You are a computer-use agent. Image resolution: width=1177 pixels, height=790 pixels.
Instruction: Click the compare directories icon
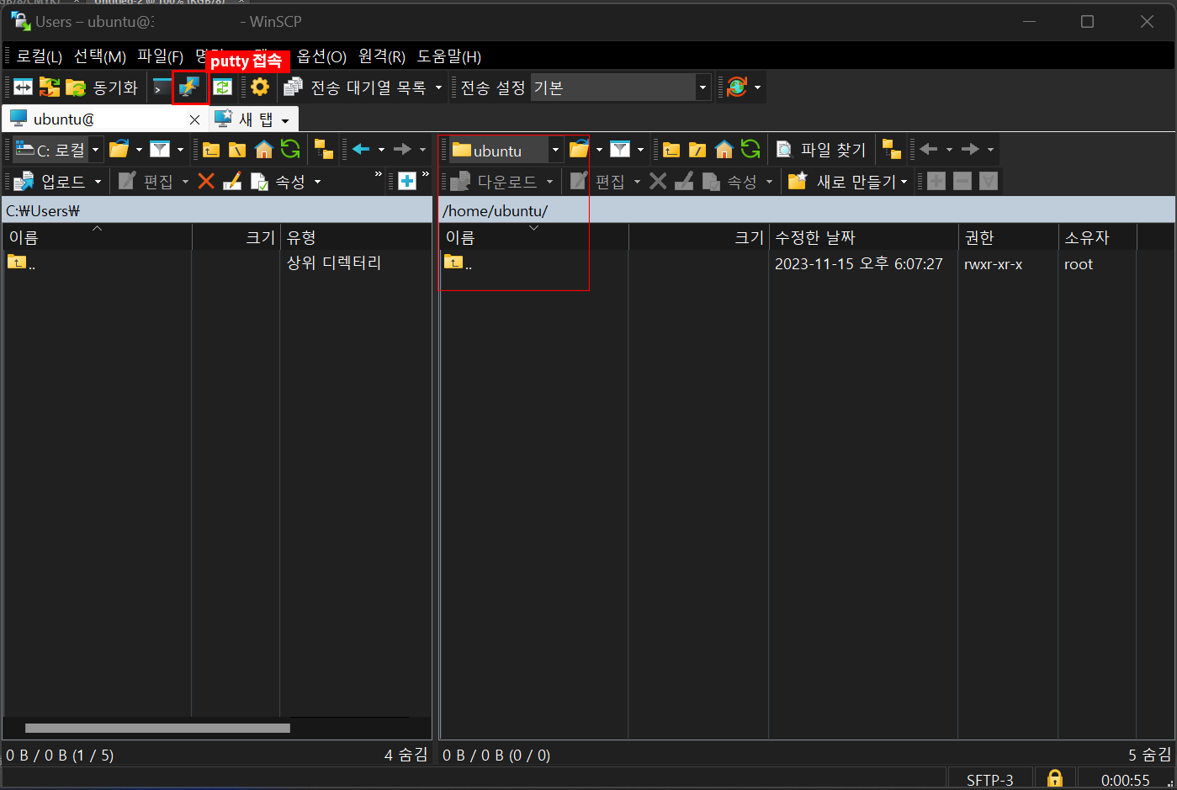pyautogui.click(x=23, y=87)
